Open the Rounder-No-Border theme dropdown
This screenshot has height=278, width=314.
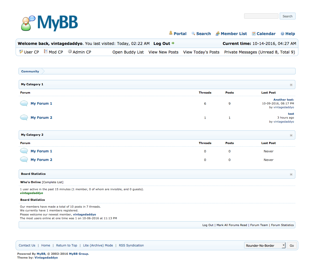[265, 245]
